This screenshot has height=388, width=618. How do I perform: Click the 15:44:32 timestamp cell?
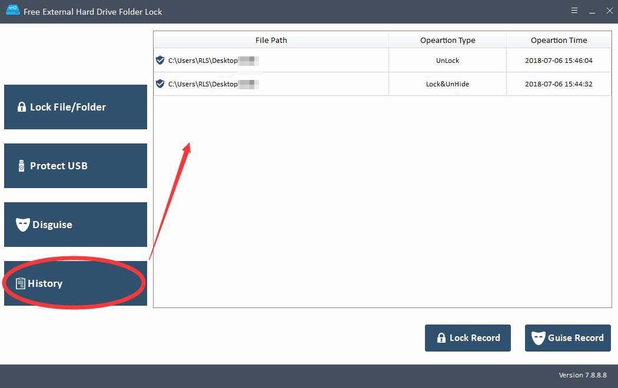click(559, 84)
